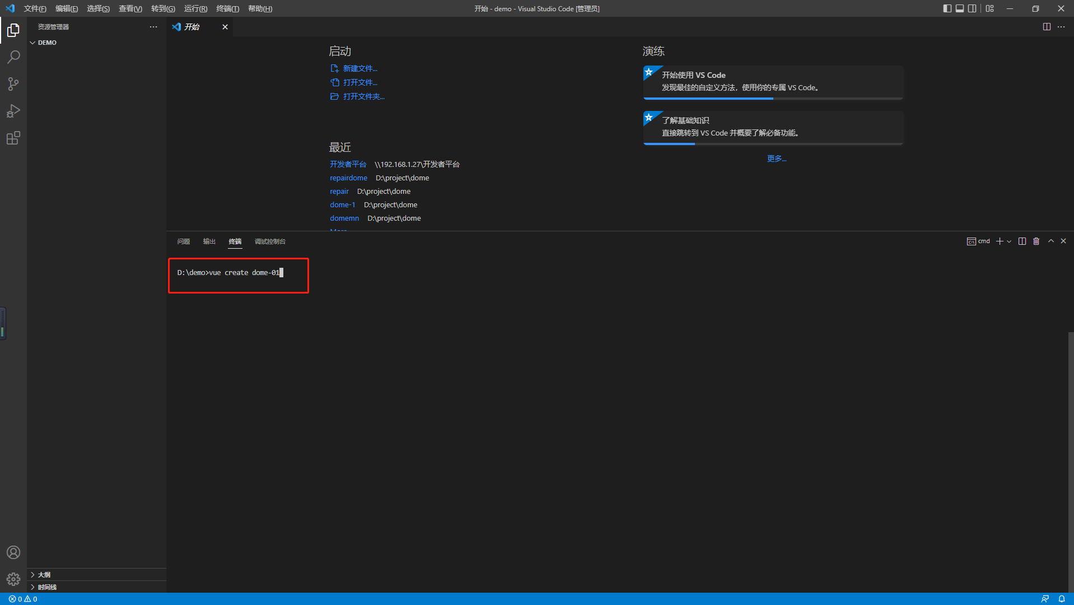This screenshot has height=605, width=1074.
Task: Switch to the 调试控制台 panel tab
Action: pos(270,241)
